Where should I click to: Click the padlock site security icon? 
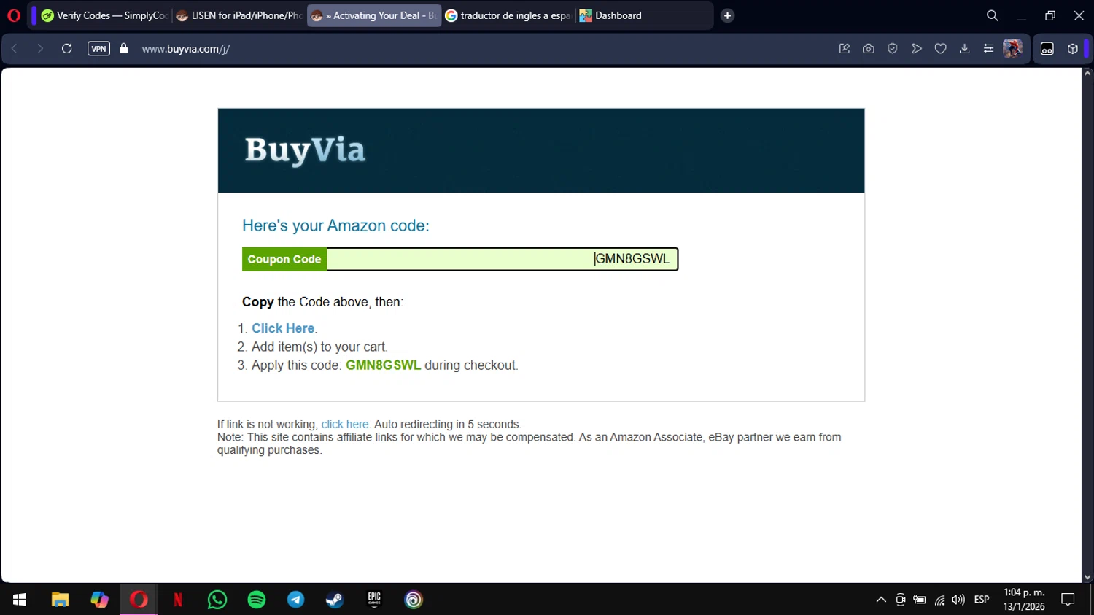(124, 49)
